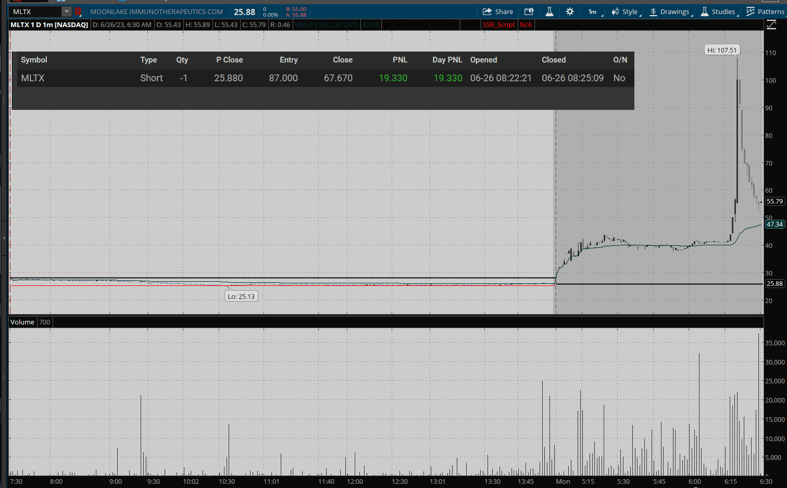This screenshot has width=787, height=488.
Task: Click the last price 25.88 in header
Action: (x=244, y=12)
